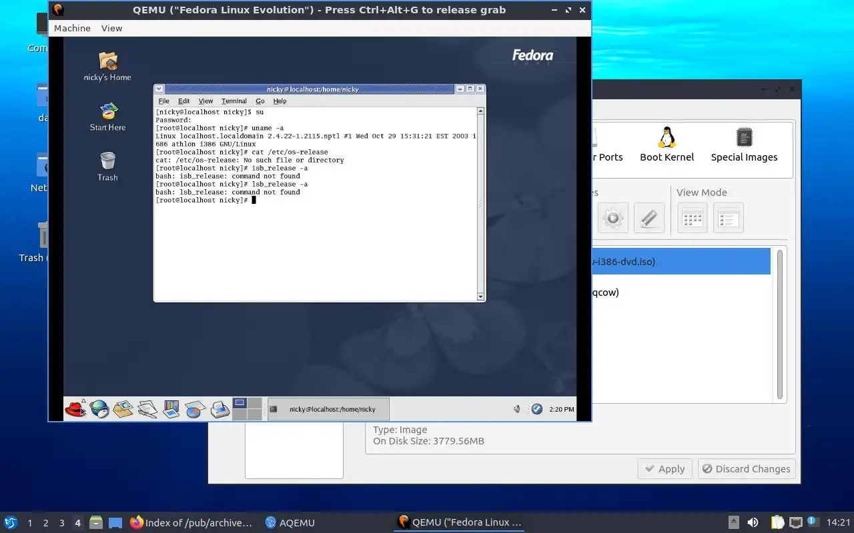The height and width of the screenshot is (533, 854).
Task: Expand the host system tray arrow
Action: point(733,522)
